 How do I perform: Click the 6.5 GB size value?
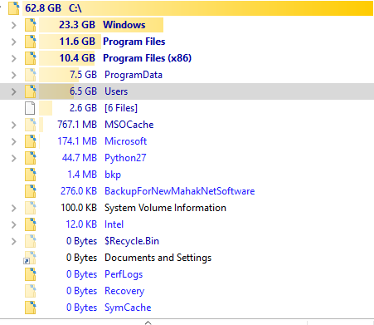point(83,91)
